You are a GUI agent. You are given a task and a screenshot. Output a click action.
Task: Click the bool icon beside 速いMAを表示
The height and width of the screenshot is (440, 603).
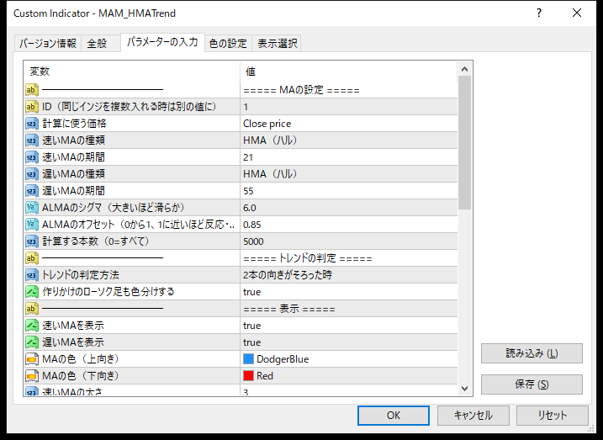pos(32,326)
